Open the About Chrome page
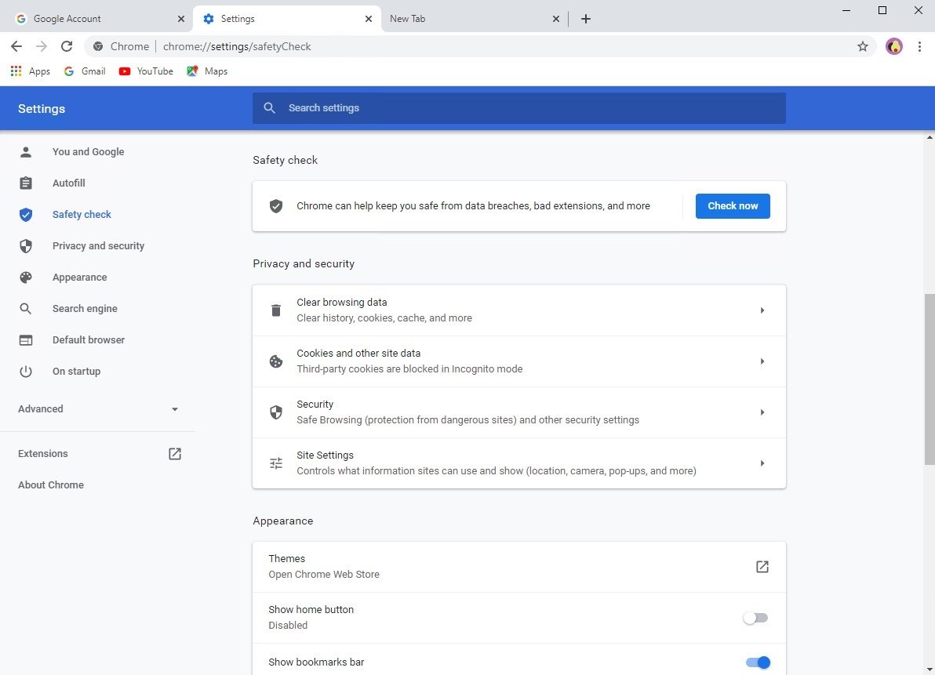 [x=51, y=485]
